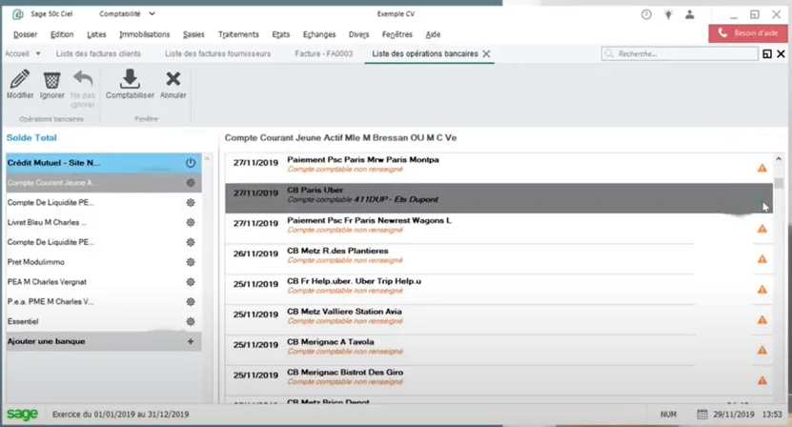This screenshot has width=792, height=427.
Task: Select the Pret Modulimmo account
Action: (x=104, y=262)
